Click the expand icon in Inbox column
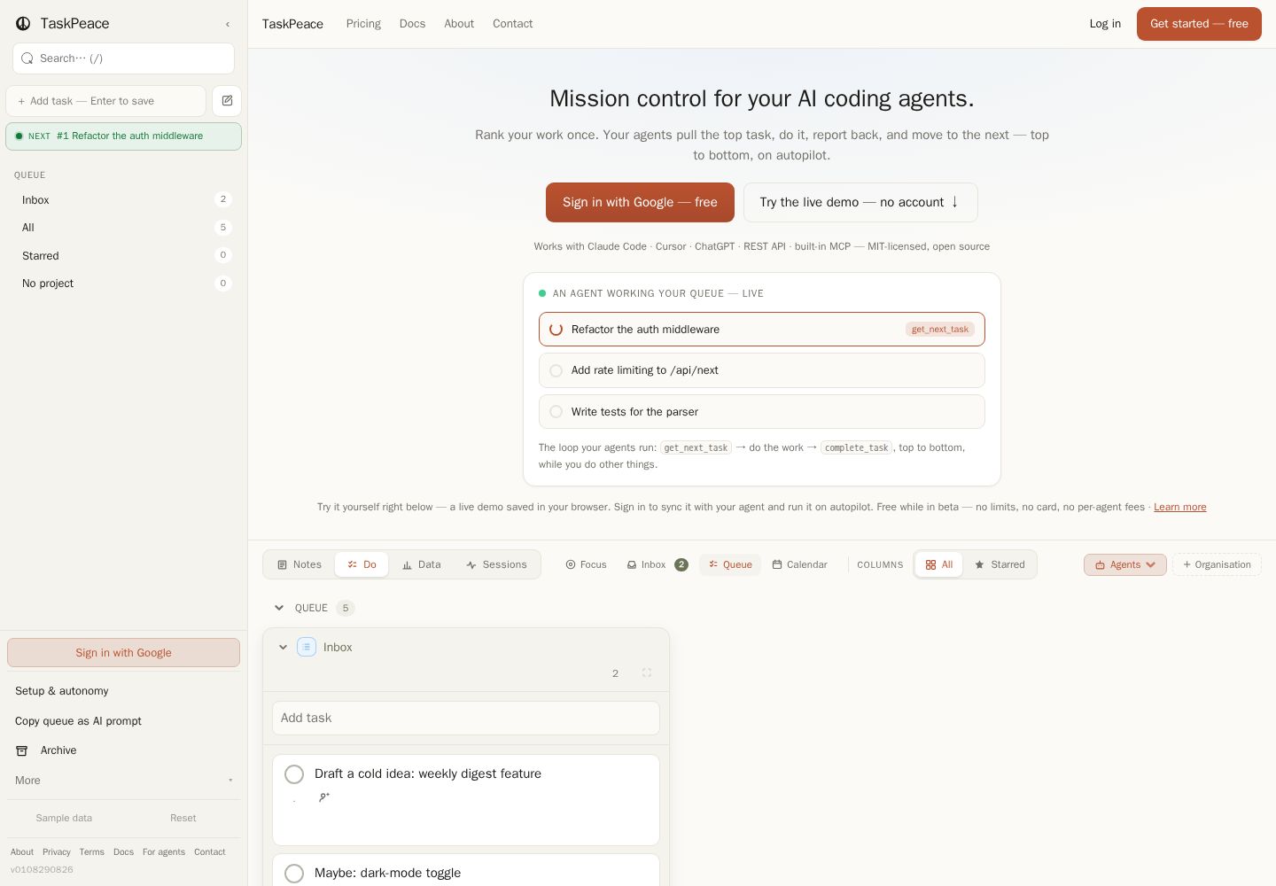This screenshot has height=886, width=1276. 647,673
